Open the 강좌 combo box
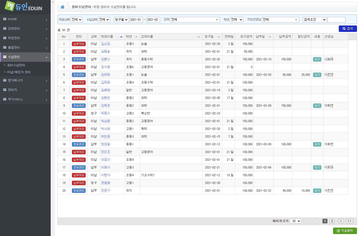 [x=195, y=20]
